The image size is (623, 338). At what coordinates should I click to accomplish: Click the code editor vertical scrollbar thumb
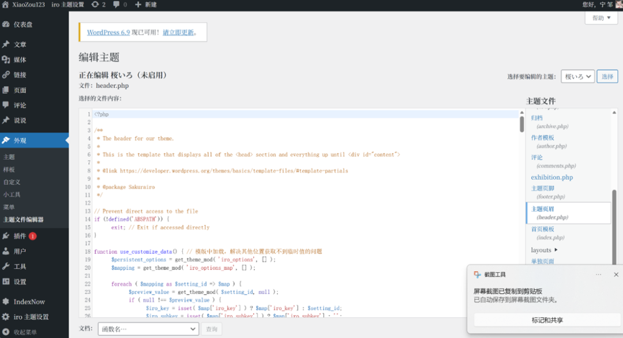click(x=521, y=124)
